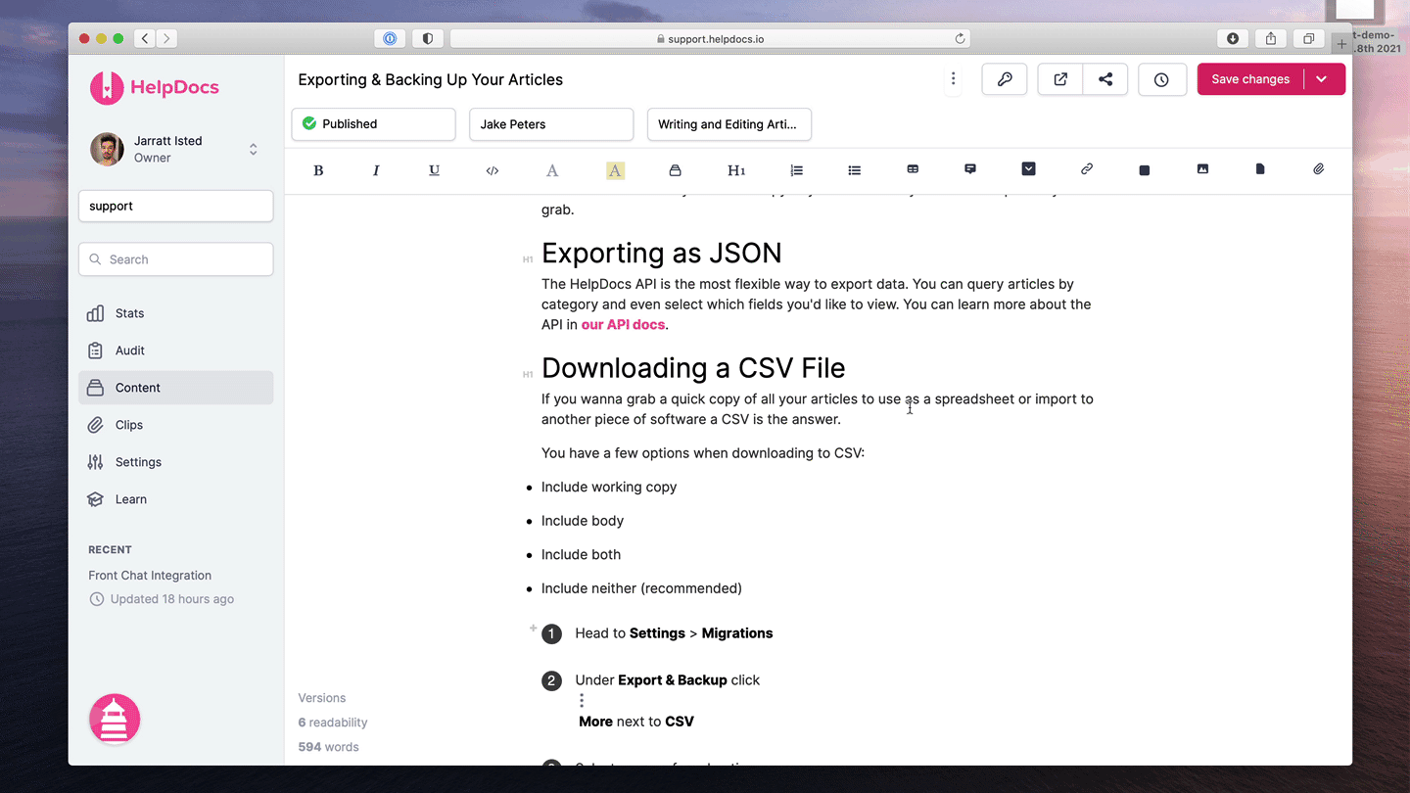The image size is (1410, 793).
Task: Click Save changes button
Action: pyautogui.click(x=1250, y=79)
